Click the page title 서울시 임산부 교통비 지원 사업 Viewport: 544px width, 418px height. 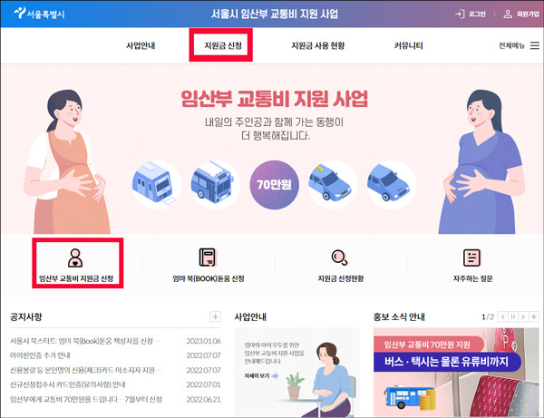[275, 14]
